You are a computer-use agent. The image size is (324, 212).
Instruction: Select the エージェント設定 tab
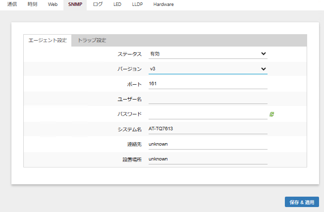[x=48, y=41]
